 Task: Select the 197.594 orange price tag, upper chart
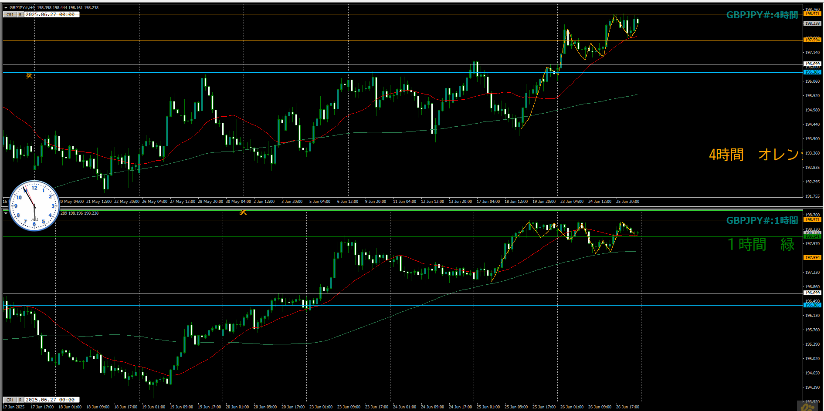pos(812,40)
